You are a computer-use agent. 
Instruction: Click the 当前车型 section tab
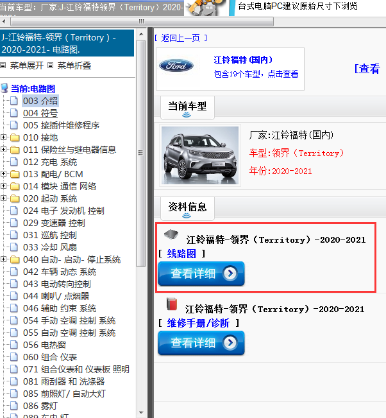click(187, 108)
